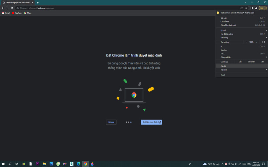Screen dimensions: 268x167
Task: Click the Google Chrome taskbar icon
Action: (85, 164)
